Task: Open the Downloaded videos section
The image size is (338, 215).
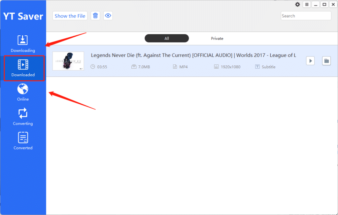Action: (24, 68)
